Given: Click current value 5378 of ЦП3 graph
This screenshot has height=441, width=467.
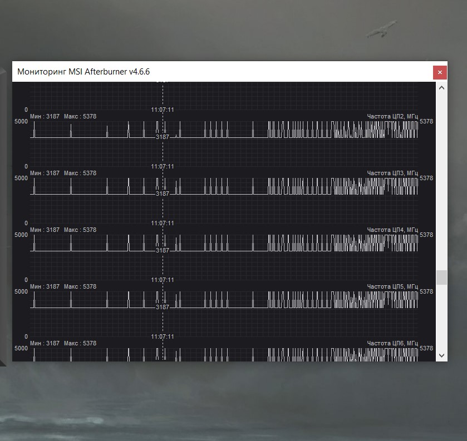Looking at the screenshot, I should coord(426,179).
